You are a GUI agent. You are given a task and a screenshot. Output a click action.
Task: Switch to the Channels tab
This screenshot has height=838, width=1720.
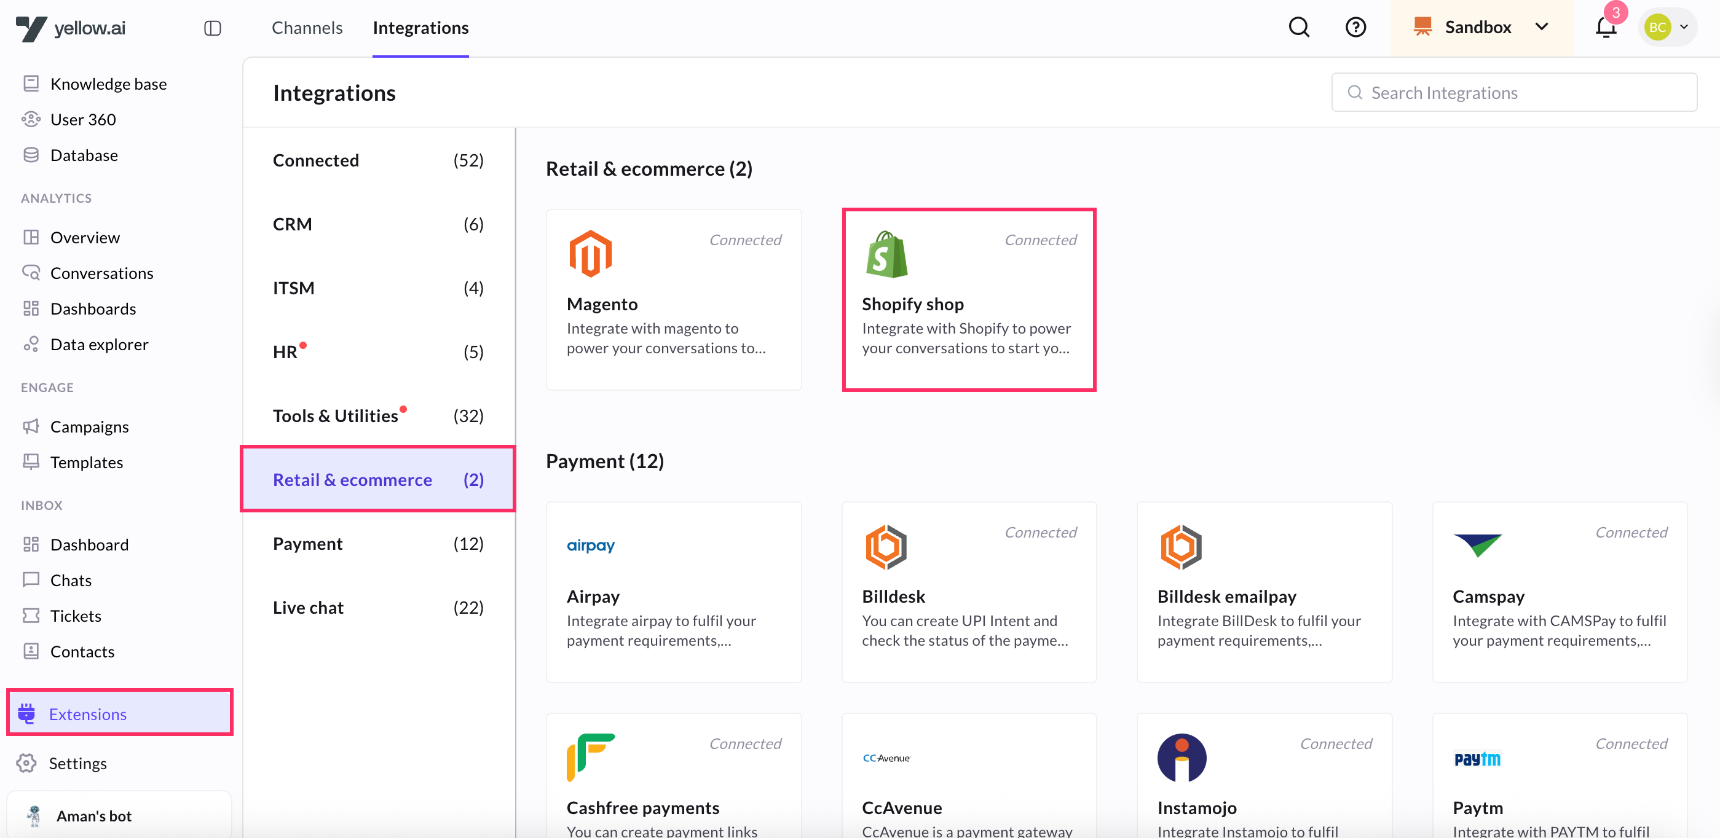[307, 28]
